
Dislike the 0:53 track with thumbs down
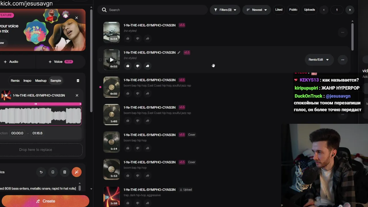pos(137,66)
